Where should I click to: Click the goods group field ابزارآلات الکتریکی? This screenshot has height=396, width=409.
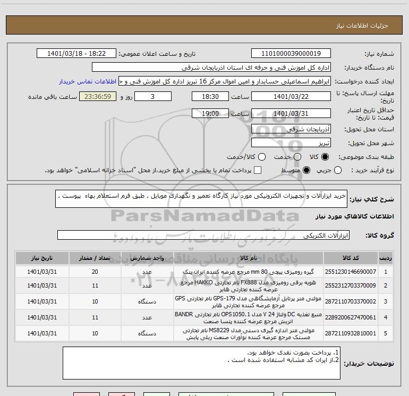(203, 235)
